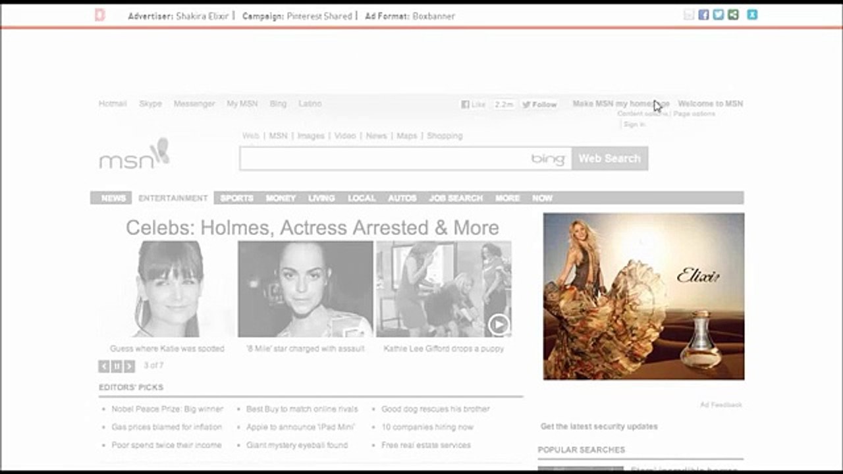
Task: Click the red logo icon beside Advertiser
Action: click(99, 15)
